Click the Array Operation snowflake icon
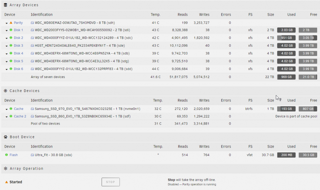Image resolution: width=320 pixels, height=190 pixels. pyautogui.click(x=5, y=168)
